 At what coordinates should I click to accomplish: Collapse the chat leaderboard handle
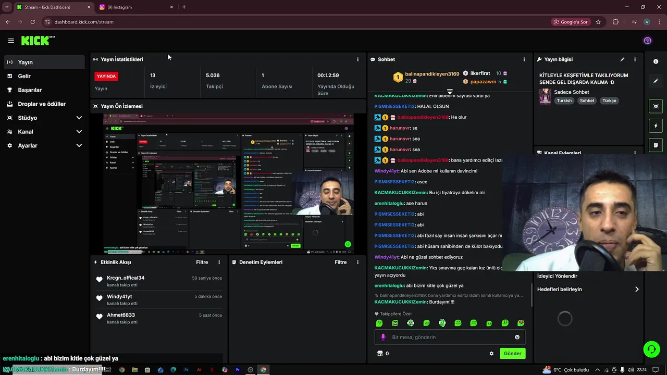(x=450, y=92)
